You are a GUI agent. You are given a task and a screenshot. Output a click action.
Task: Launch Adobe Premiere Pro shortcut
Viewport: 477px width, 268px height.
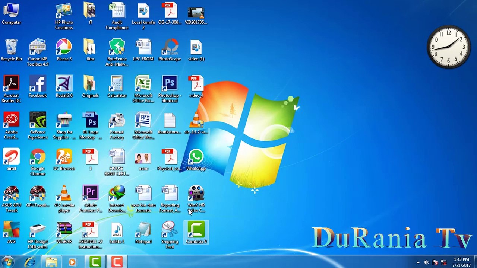pos(90,199)
